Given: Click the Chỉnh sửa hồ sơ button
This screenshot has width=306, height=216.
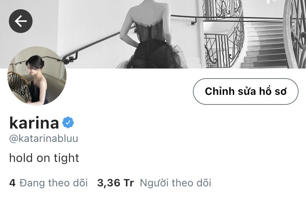Looking at the screenshot, I should pos(246,92).
